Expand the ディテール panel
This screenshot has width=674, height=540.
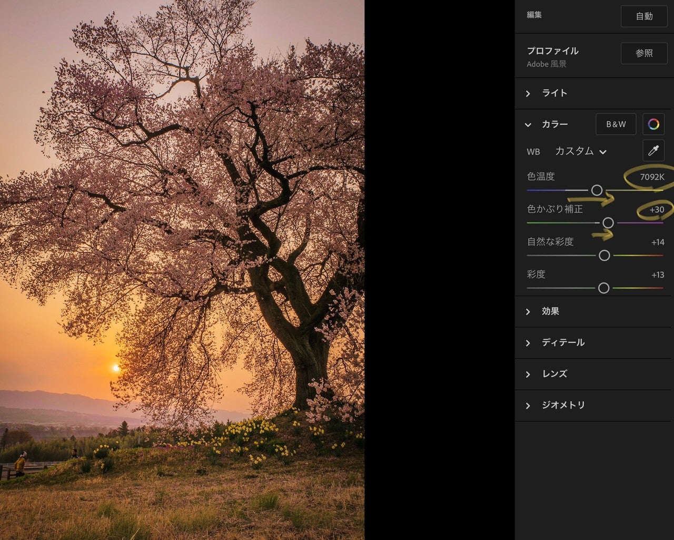[x=594, y=342]
